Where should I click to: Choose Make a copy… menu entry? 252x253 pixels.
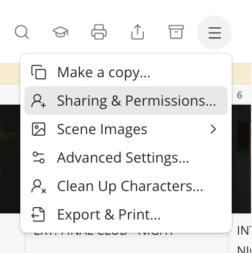click(x=126, y=72)
